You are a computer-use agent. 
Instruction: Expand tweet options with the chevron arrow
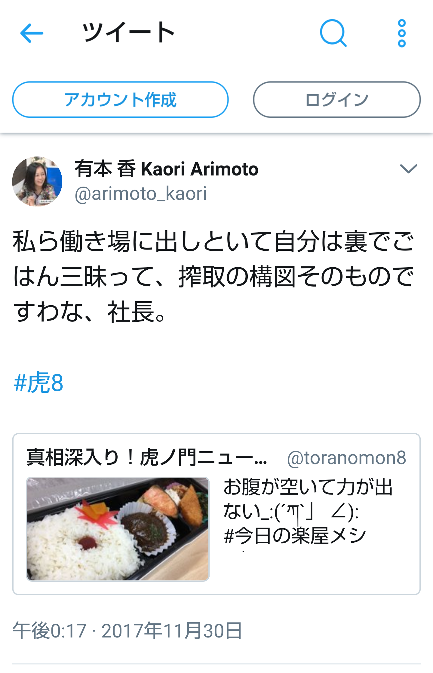pyautogui.click(x=409, y=169)
